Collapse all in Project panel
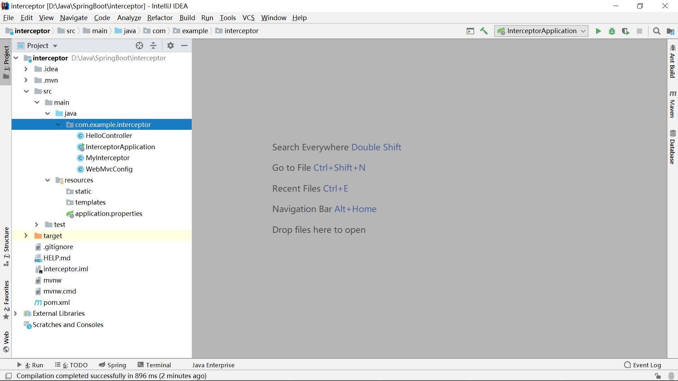Viewport: 678px width, 381px height. coord(153,46)
